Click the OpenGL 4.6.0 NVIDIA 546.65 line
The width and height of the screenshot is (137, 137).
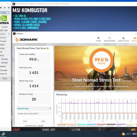pyautogui.click(x=26, y=25)
